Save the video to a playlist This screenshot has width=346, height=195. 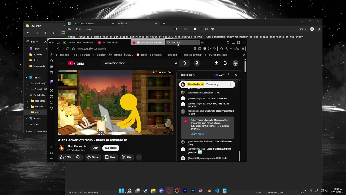pos(110,157)
